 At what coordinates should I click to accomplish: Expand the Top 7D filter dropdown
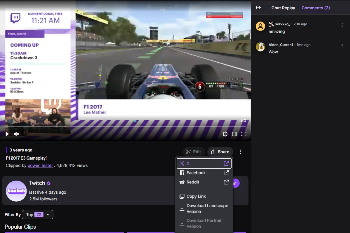click(38, 215)
